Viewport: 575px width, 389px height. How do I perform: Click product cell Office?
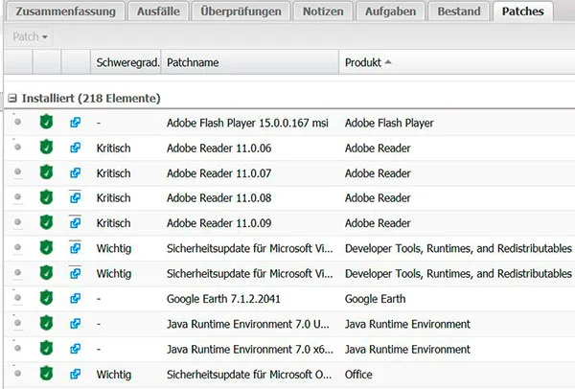358,375
